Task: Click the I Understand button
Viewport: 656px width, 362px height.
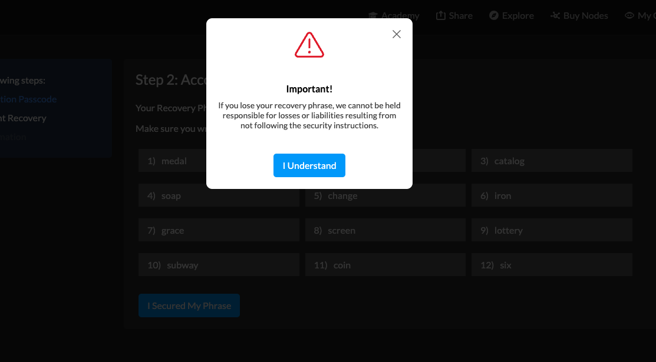Action: pos(309,165)
